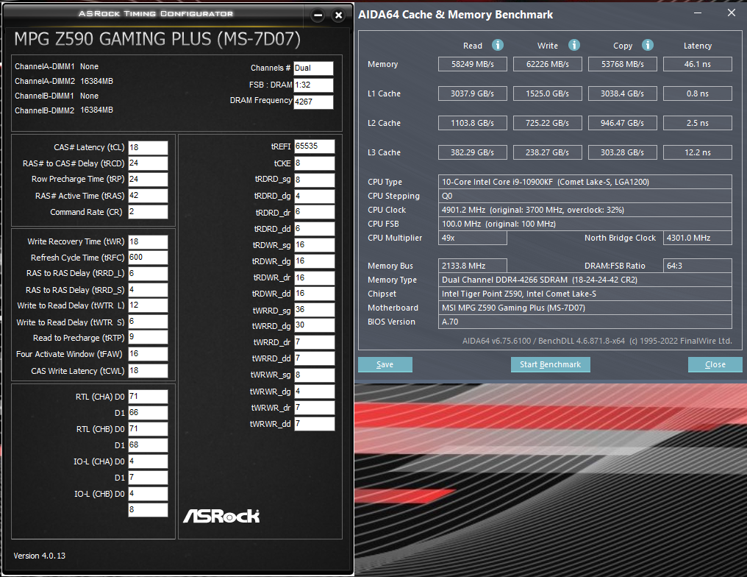Click the Memory Write value 62226 MB/s
The width and height of the screenshot is (747, 577).
click(x=548, y=64)
